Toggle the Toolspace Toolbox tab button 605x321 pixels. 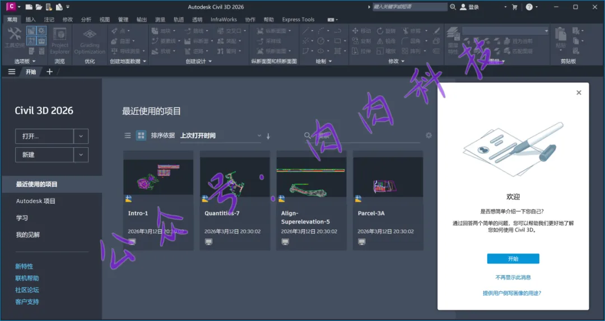pyautogui.click(x=41, y=40)
